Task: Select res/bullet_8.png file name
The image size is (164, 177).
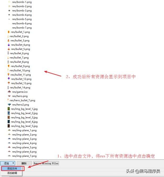Action: click(19, 62)
